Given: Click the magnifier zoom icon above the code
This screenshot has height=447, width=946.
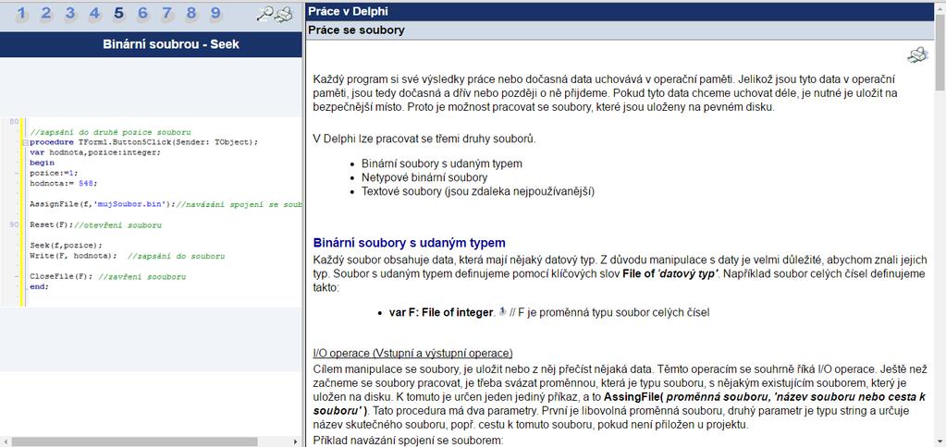Looking at the screenshot, I should pyautogui.click(x=264, y=14).
